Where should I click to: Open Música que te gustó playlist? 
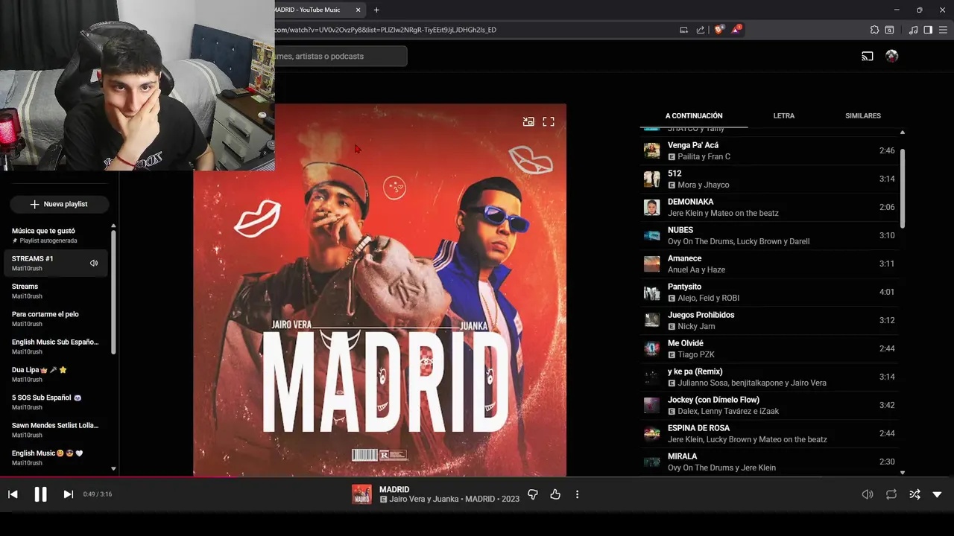point(56,235)
